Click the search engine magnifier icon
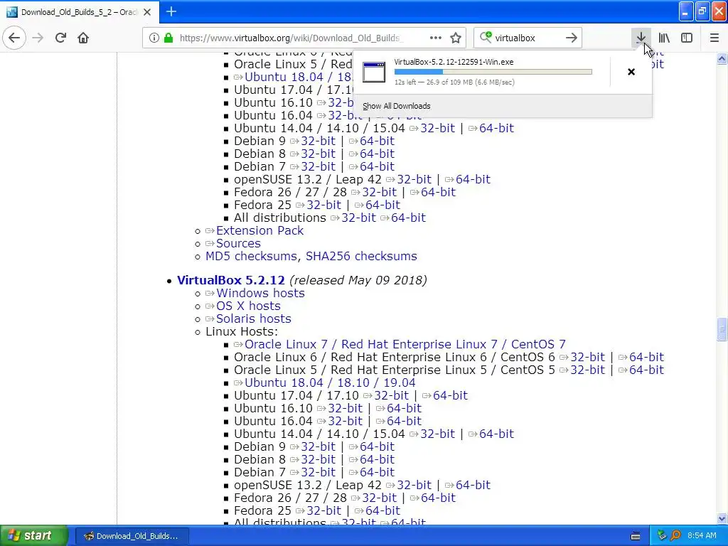 pyautogui.click(x=485, y=37)
